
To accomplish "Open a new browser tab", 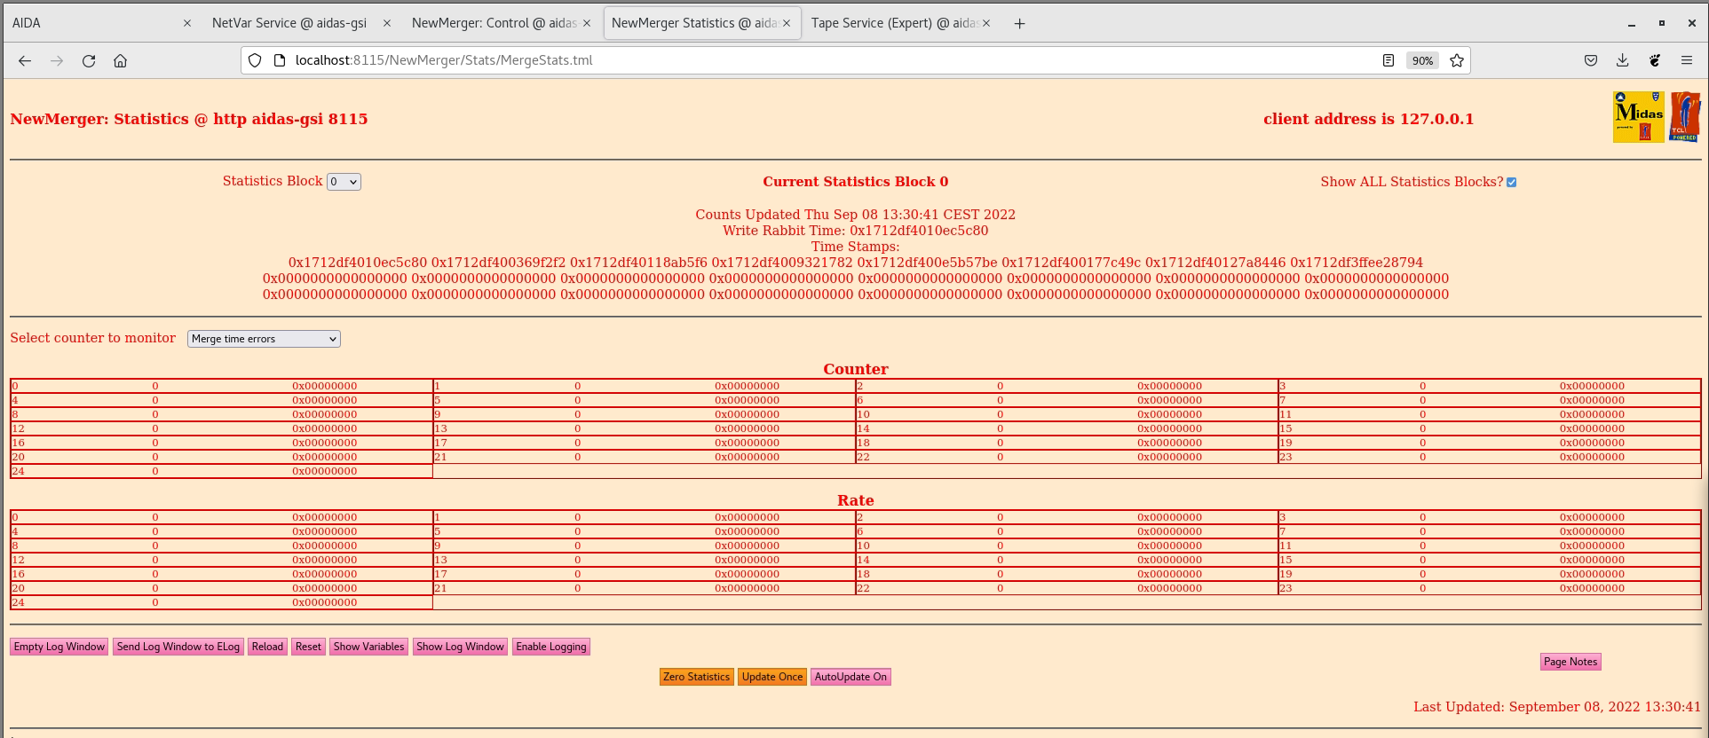I will pyautogui.click(x=1019, y=24).
